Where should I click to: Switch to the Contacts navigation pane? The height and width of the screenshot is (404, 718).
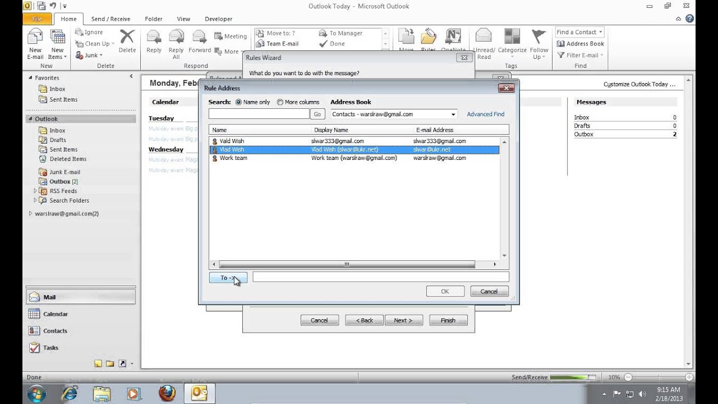coord(81,331)
